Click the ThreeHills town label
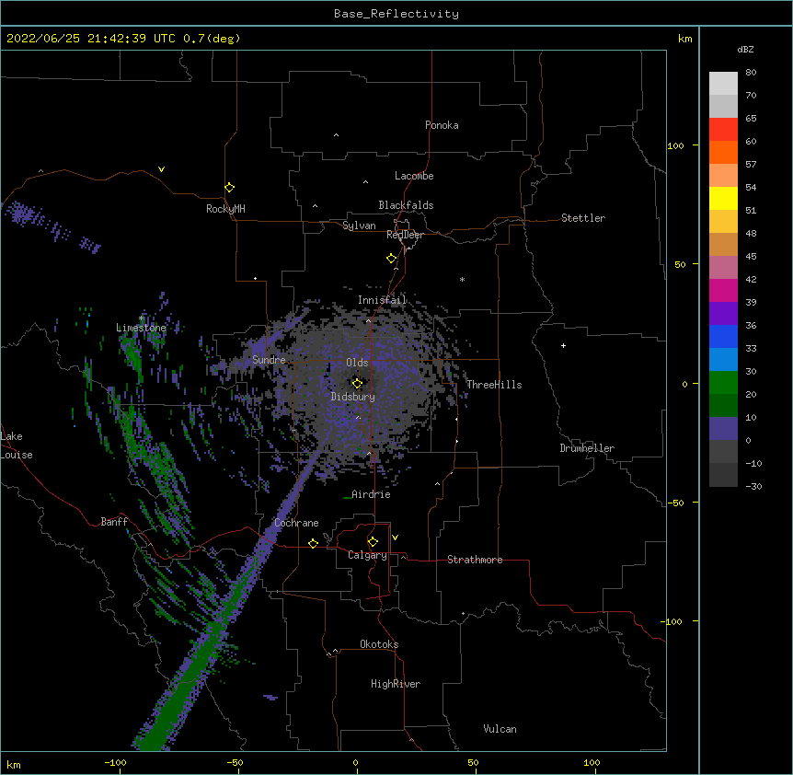The width and height of the screenshot is (793, 775). (494, 385)
